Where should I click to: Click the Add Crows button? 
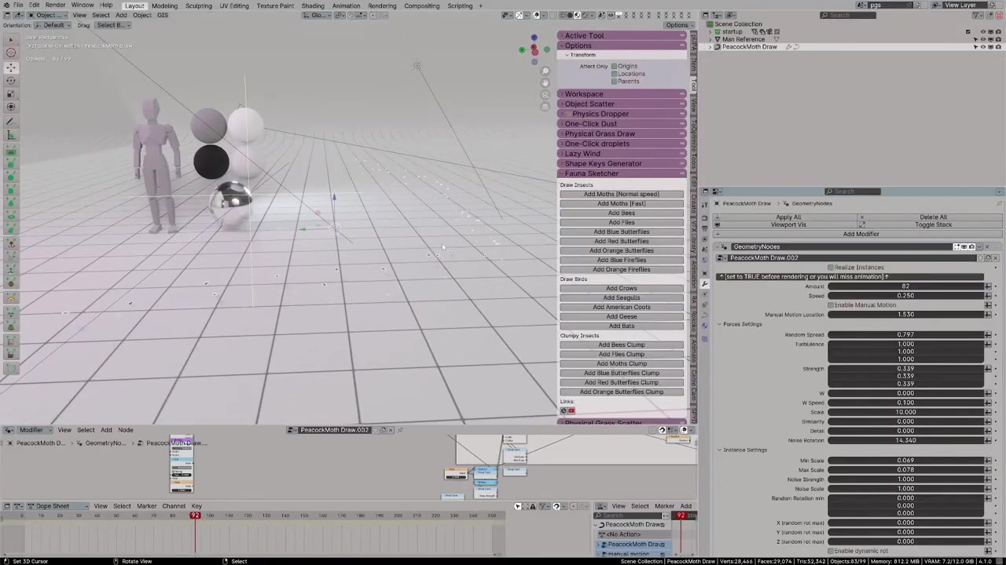[x=622, y=288]
